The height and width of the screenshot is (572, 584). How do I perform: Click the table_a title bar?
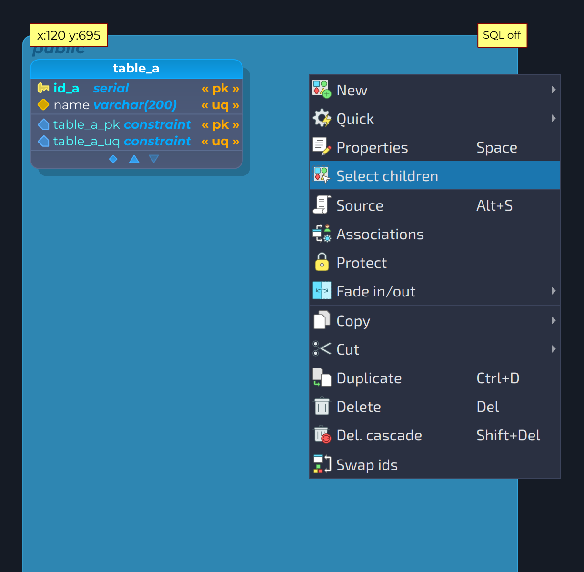(136, 69)
